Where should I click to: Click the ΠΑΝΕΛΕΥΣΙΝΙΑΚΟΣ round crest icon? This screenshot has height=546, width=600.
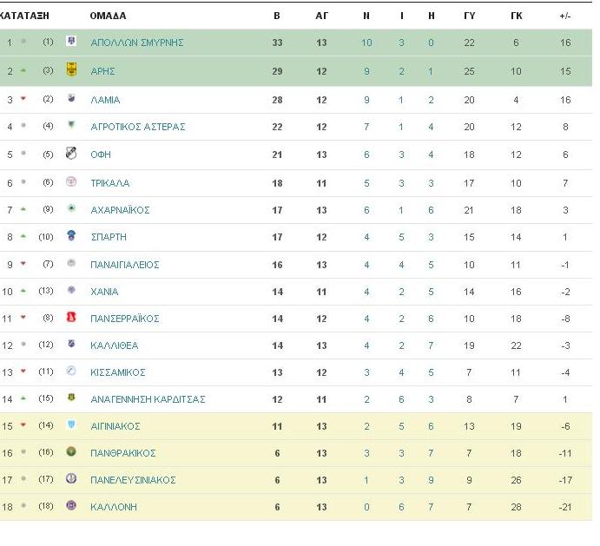71,478
